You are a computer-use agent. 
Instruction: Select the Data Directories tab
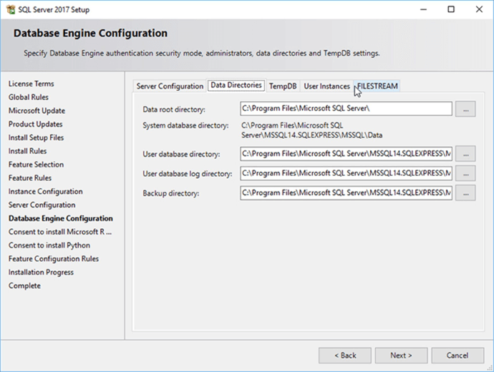coord(236,86)
